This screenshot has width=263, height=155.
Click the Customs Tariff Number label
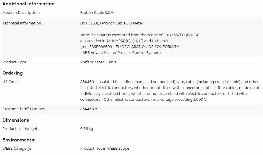click(x=24, y=109)
